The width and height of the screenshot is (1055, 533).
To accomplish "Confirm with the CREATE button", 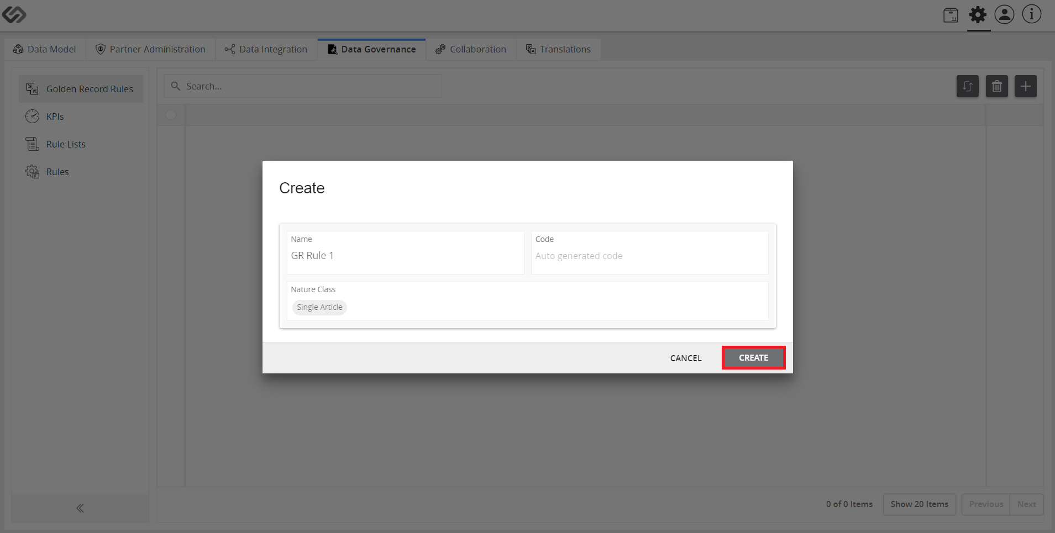I will click(753, 358).
